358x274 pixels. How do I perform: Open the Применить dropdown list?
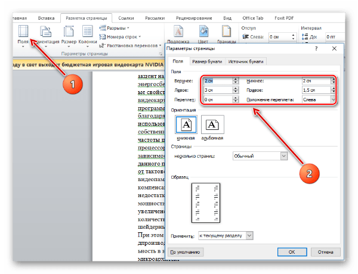coord(249,235)
